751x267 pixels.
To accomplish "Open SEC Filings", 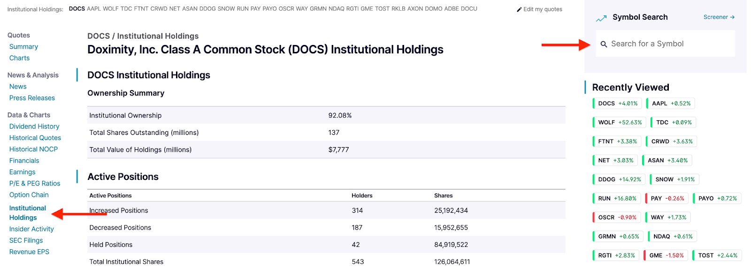I will pyautogui.click(x=26, y=240).
